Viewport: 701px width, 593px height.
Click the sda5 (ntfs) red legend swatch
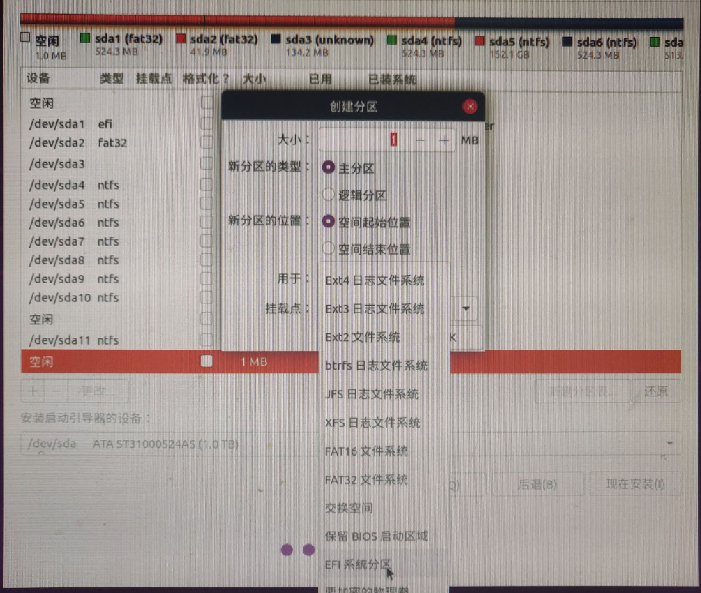(480, 41)
